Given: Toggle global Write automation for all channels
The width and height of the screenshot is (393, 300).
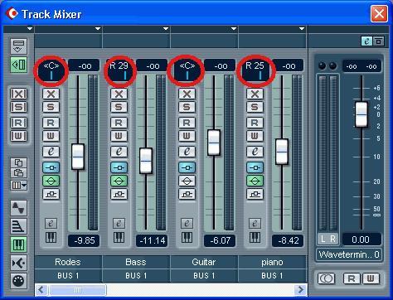Looking at the screenshot, I should pyautogui.click(x=19, y=136).
